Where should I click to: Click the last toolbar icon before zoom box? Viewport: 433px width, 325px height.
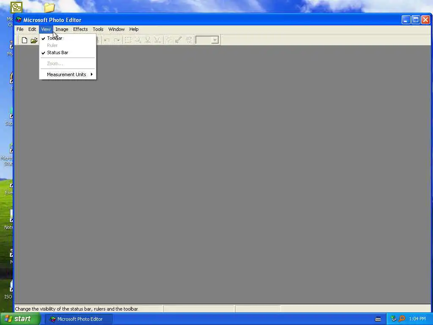tap(189, 40)
